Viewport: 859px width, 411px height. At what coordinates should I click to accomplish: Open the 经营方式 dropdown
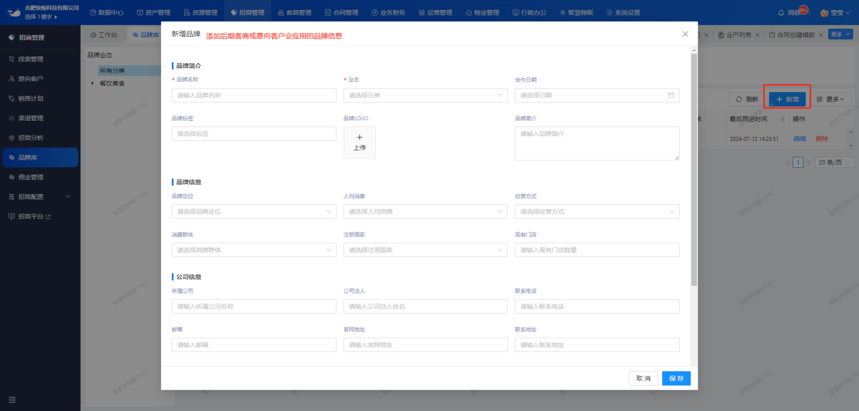pyautogui.click(x=597, y=212)
